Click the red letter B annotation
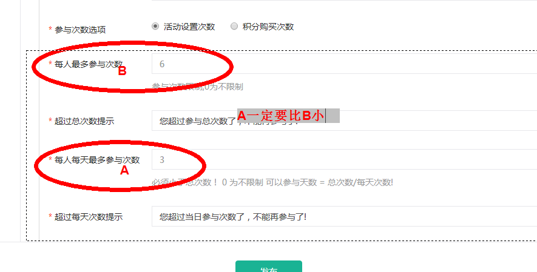The width and height of the screenshot is (537, 272). tap(122, 71)
